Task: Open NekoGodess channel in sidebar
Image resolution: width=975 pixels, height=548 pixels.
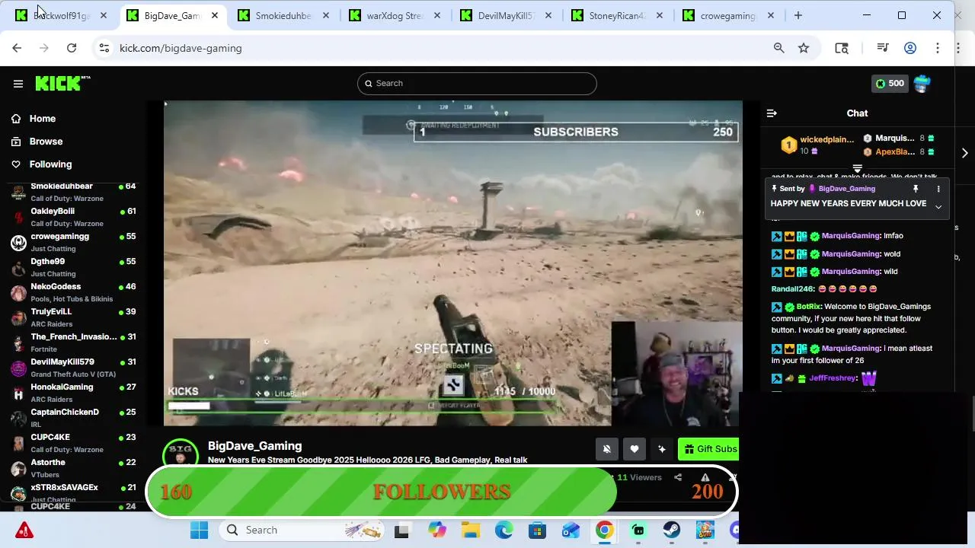Action: point(73,292)
